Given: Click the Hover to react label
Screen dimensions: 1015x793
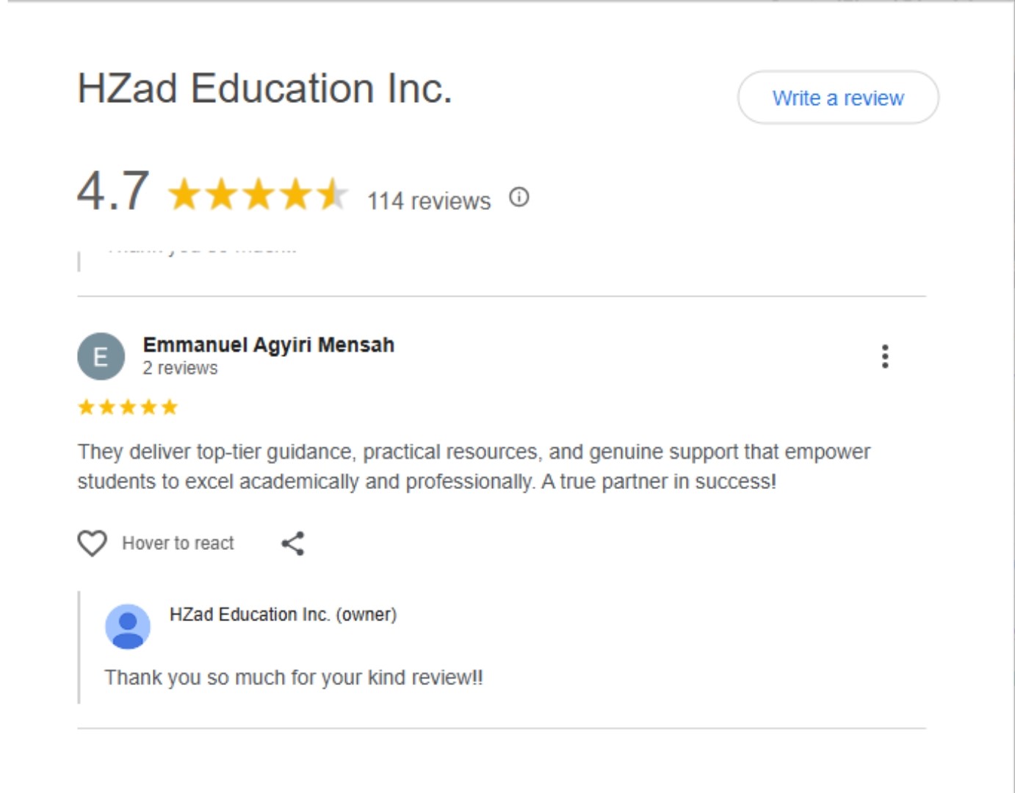Looking at the screenshot, I should click(x=178, y=543).
